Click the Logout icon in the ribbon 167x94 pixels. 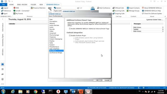[2, 8]
